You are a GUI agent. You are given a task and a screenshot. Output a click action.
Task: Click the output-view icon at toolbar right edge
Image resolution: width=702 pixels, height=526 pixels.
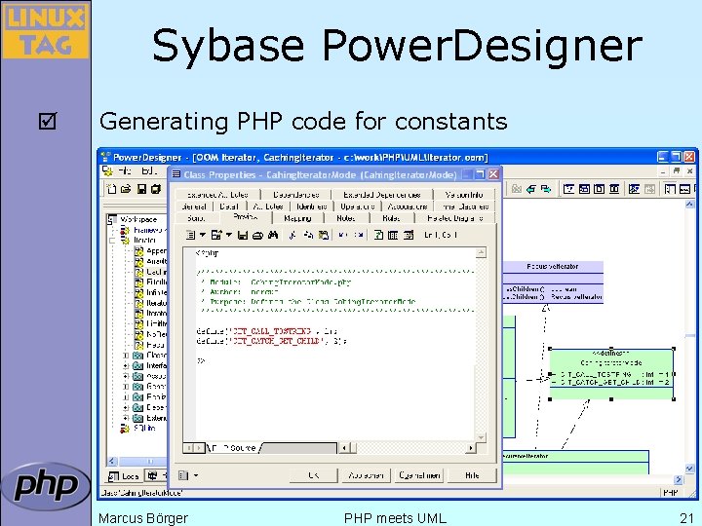click(685, 189)
